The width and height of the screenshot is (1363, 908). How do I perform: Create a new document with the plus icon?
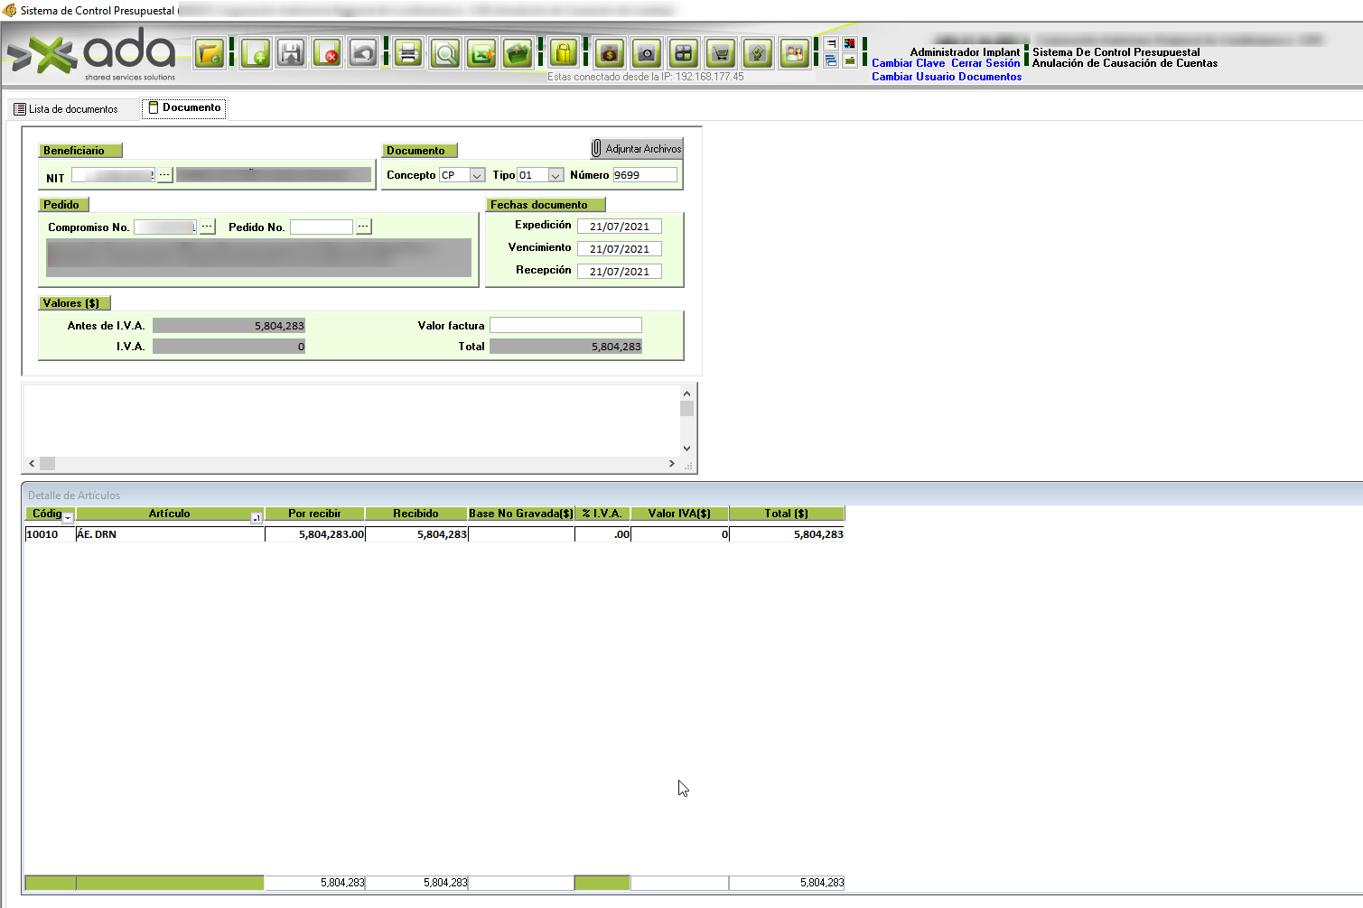[256, 54]
